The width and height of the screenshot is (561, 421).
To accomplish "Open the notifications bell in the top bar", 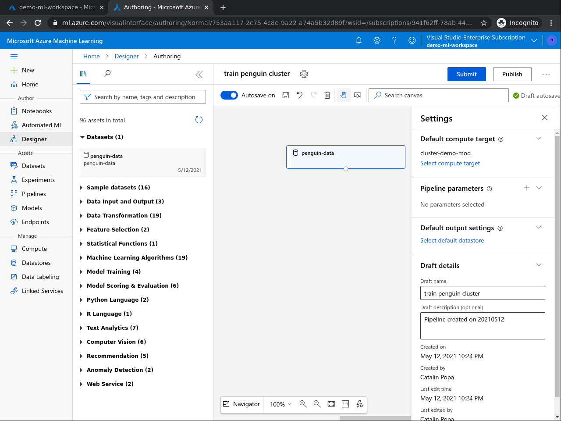I will tap(359, 40).
